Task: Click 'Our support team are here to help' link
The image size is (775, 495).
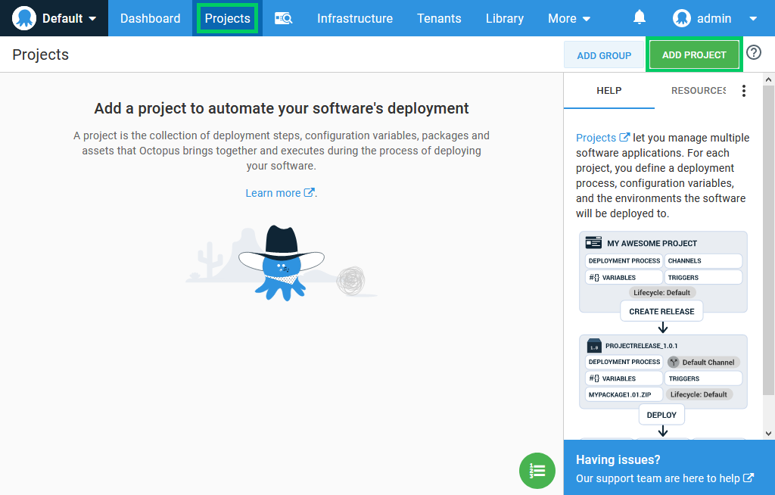Action: (665, 478)
